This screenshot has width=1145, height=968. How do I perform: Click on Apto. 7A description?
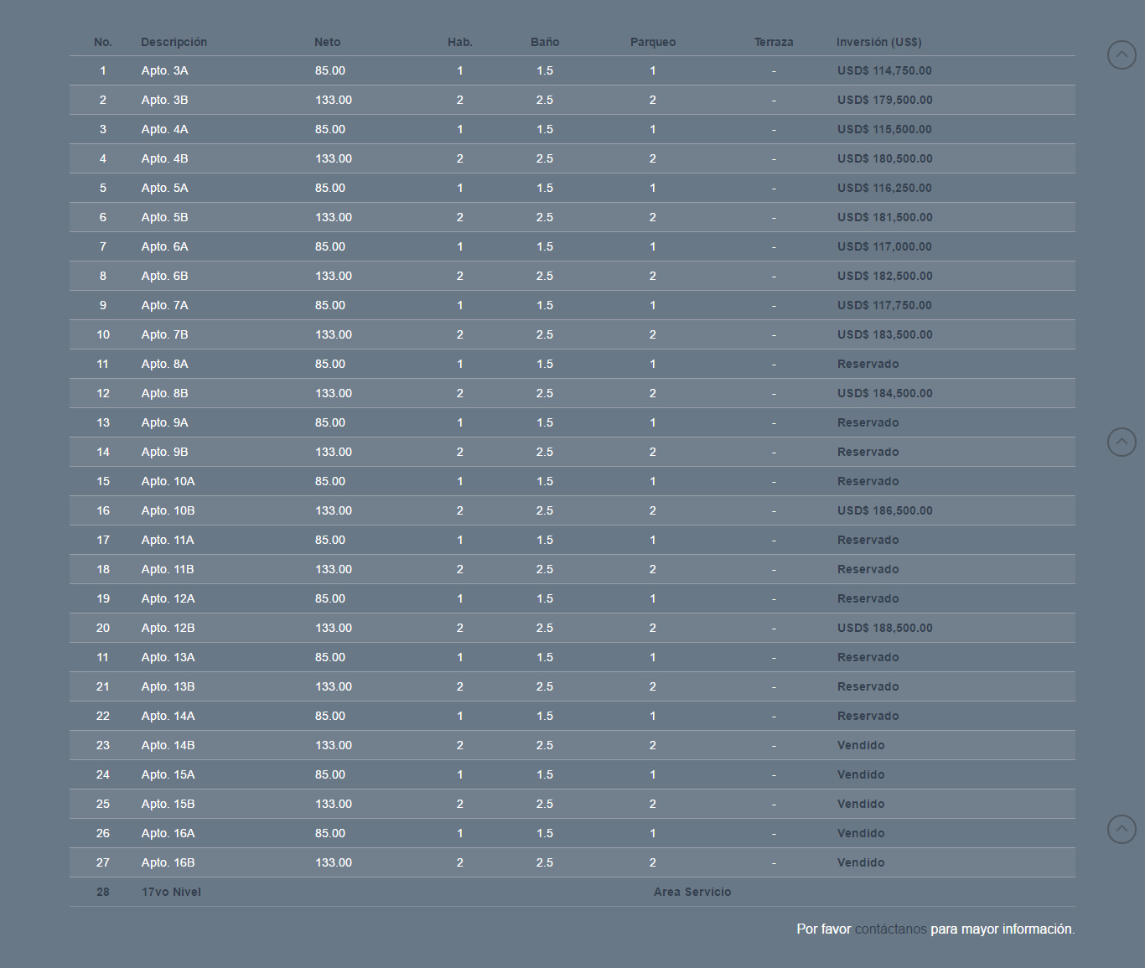click(164, 306)
